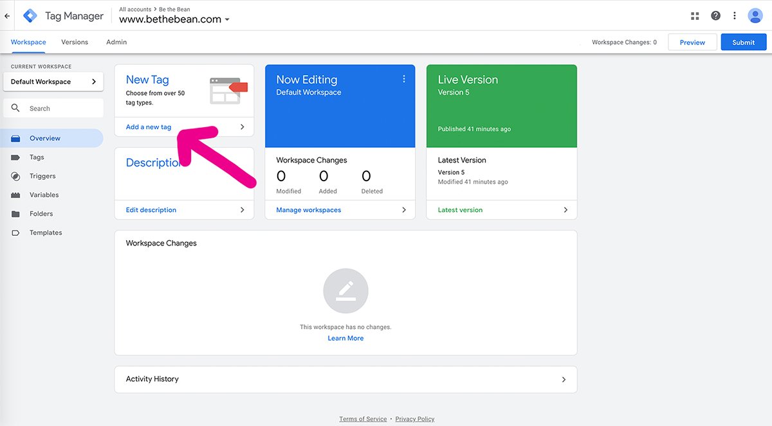The image size is (772, 426).
Task: Select Overview in the sidebar
Action: tap(51, 138)
